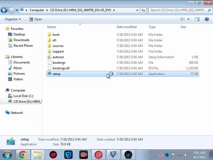This screenshot has width=213, height=160.
Task: Click Windows Explorer taskbar icon
Action: [38, 155]
